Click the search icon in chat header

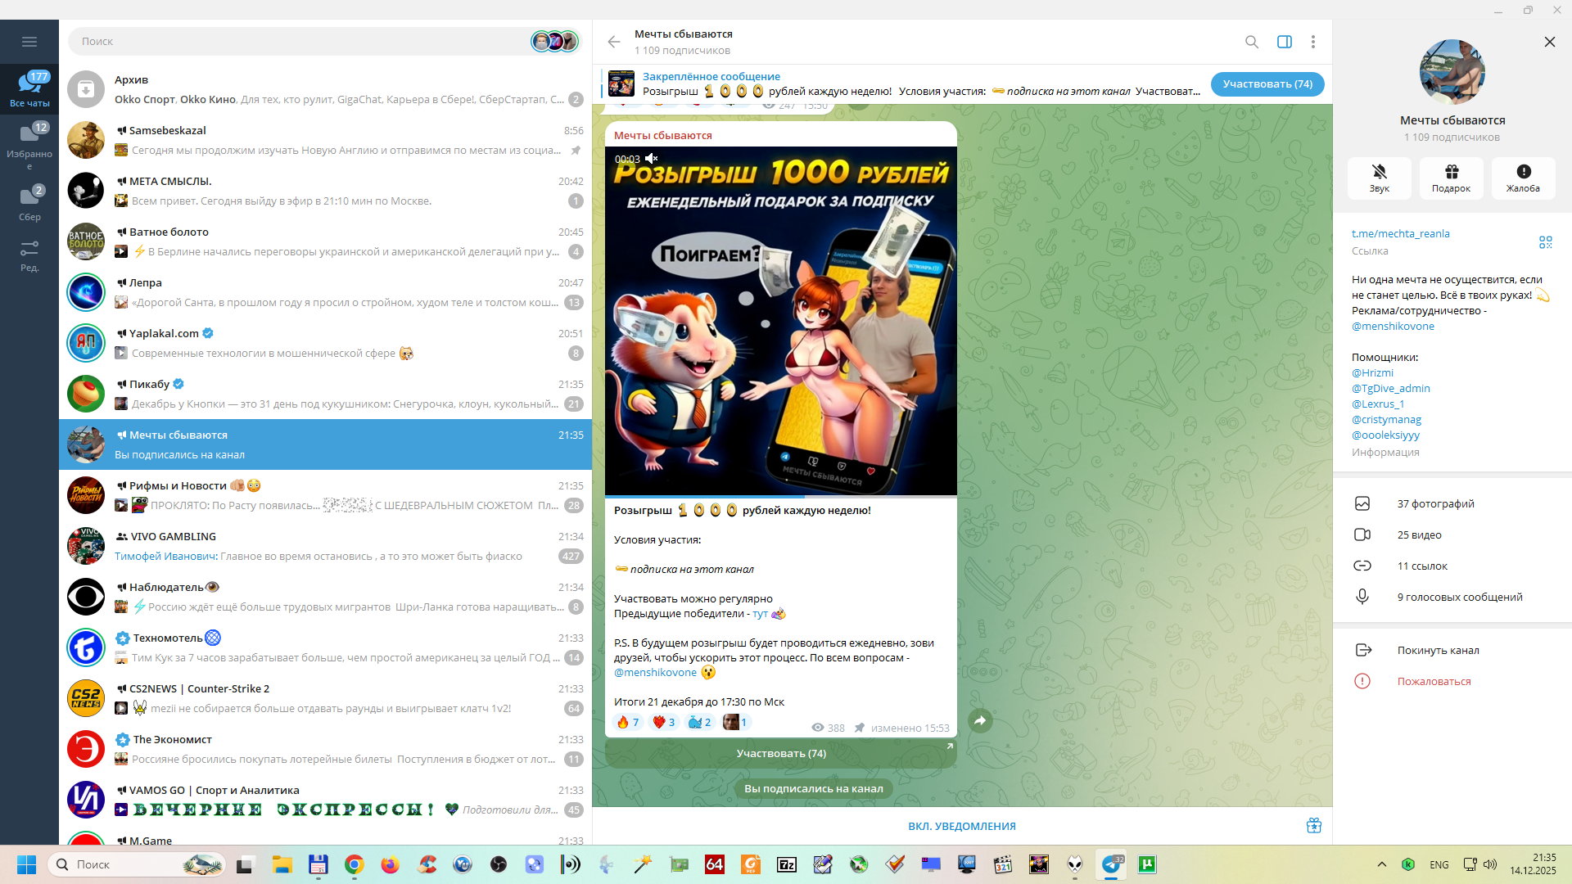point(1251,42)
